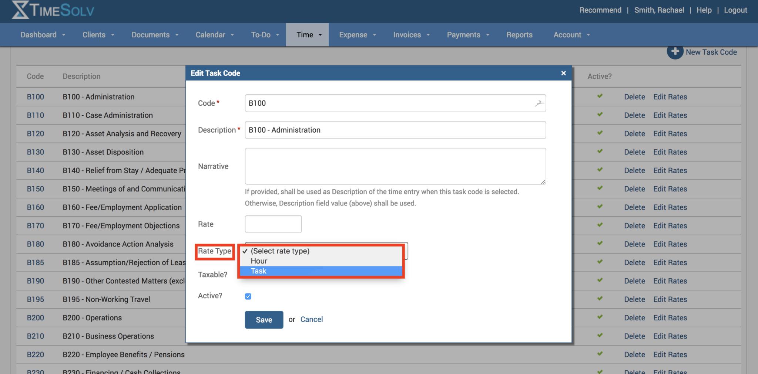Click the TimeSolv logo icon

coord(20,10)
